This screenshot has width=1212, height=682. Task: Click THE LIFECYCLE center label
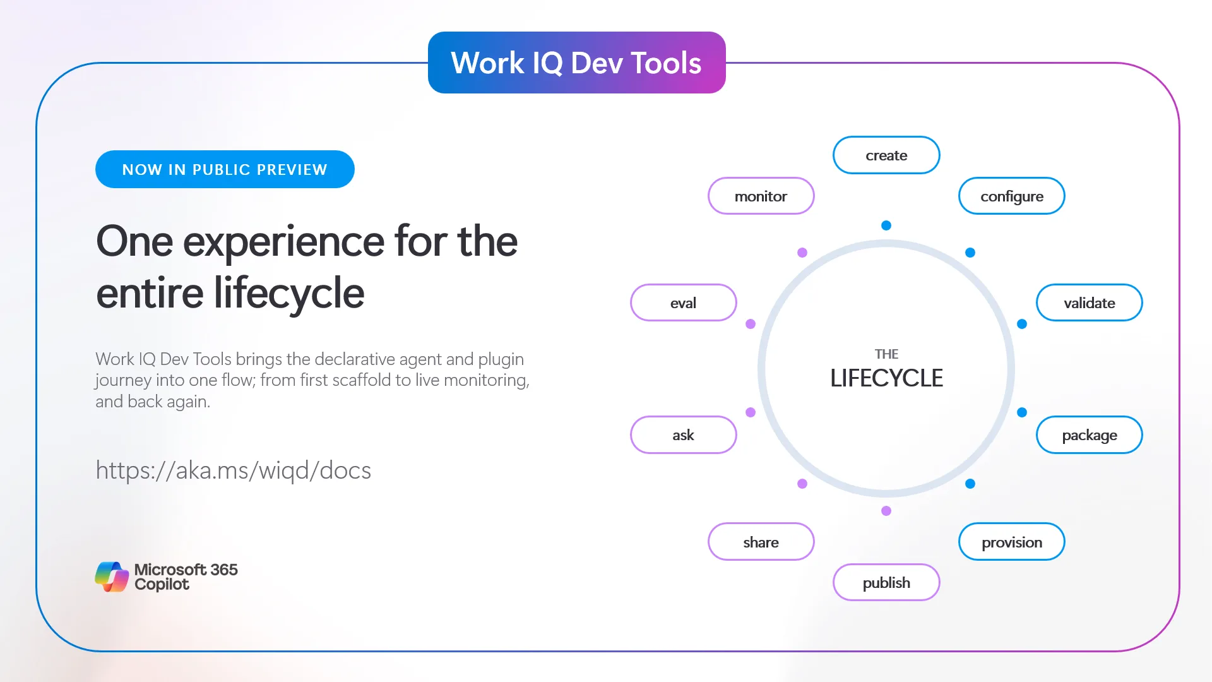(886, 369)
